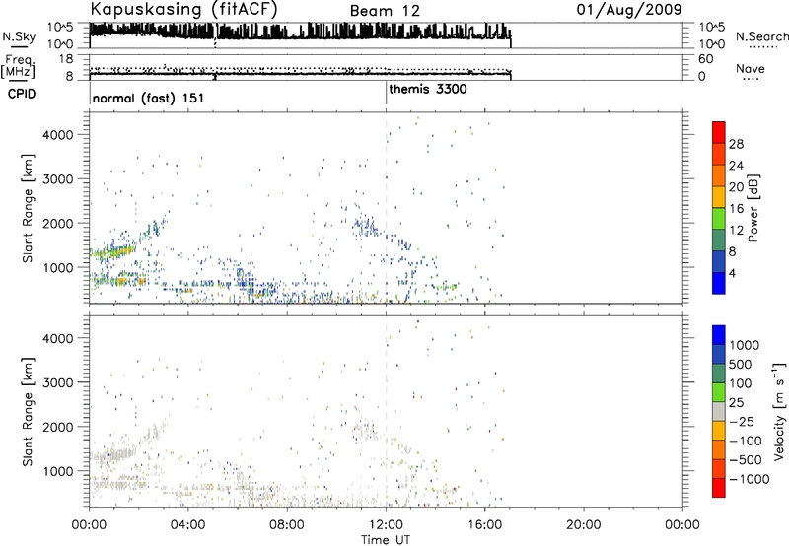Click the date "01/Aug/2009"
The height and width of the screenshot is (546, 789).
click(x=629, y=10)
